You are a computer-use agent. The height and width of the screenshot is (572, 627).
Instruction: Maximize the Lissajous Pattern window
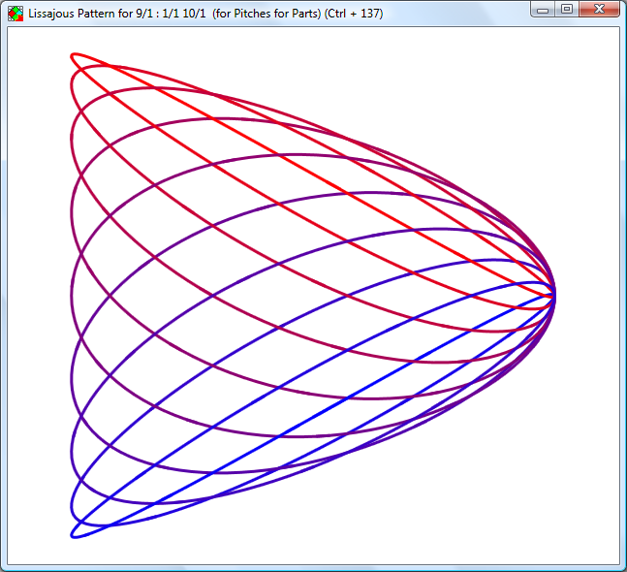pos(567,10)
